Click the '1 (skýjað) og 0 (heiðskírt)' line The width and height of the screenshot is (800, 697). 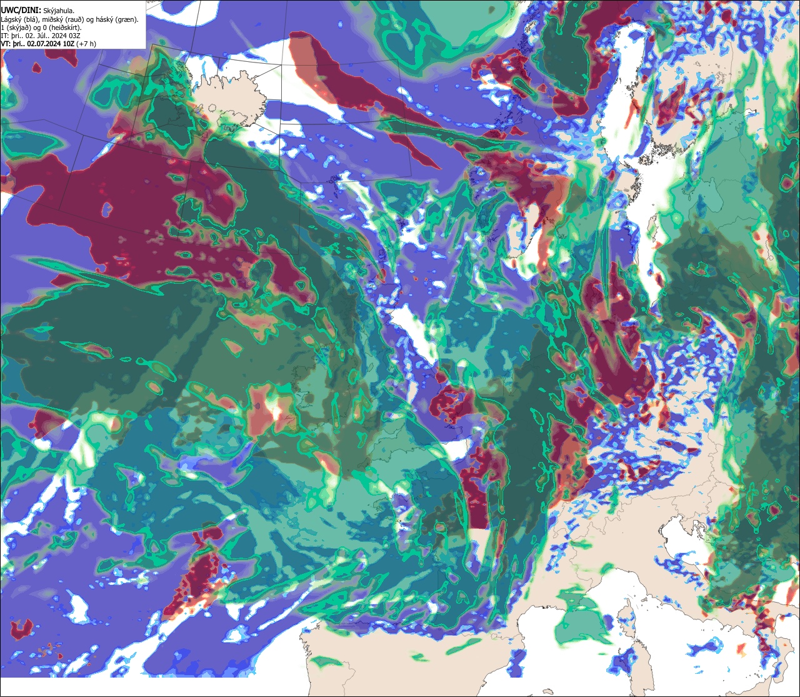(41, 28)
